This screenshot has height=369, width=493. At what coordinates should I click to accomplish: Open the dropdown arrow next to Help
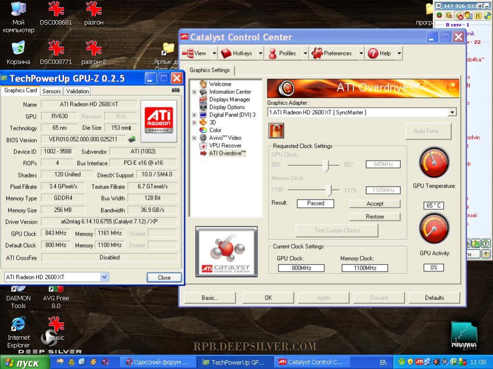click(x=399, y=53)
